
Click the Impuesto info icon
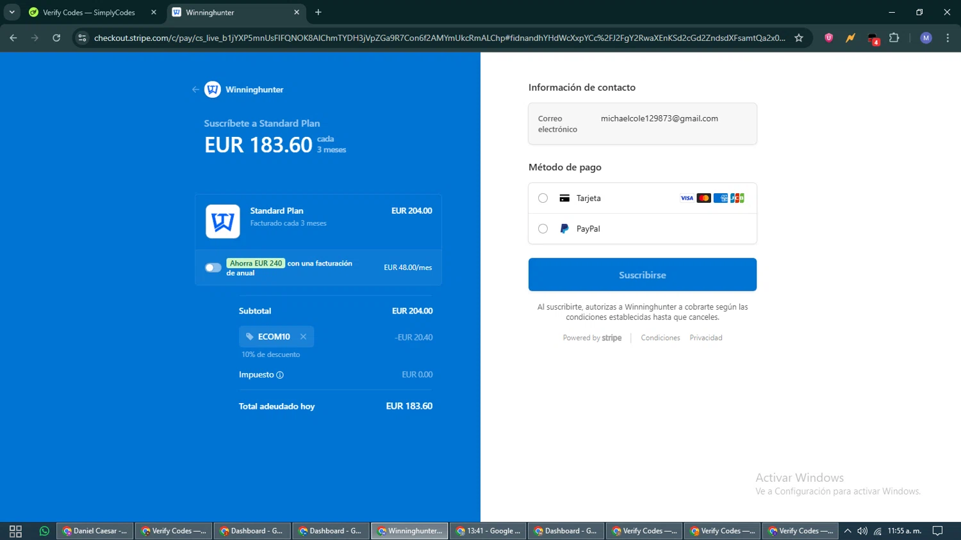(x=280, y=375)
